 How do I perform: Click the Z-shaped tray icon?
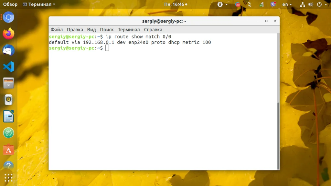pos(250,5)
